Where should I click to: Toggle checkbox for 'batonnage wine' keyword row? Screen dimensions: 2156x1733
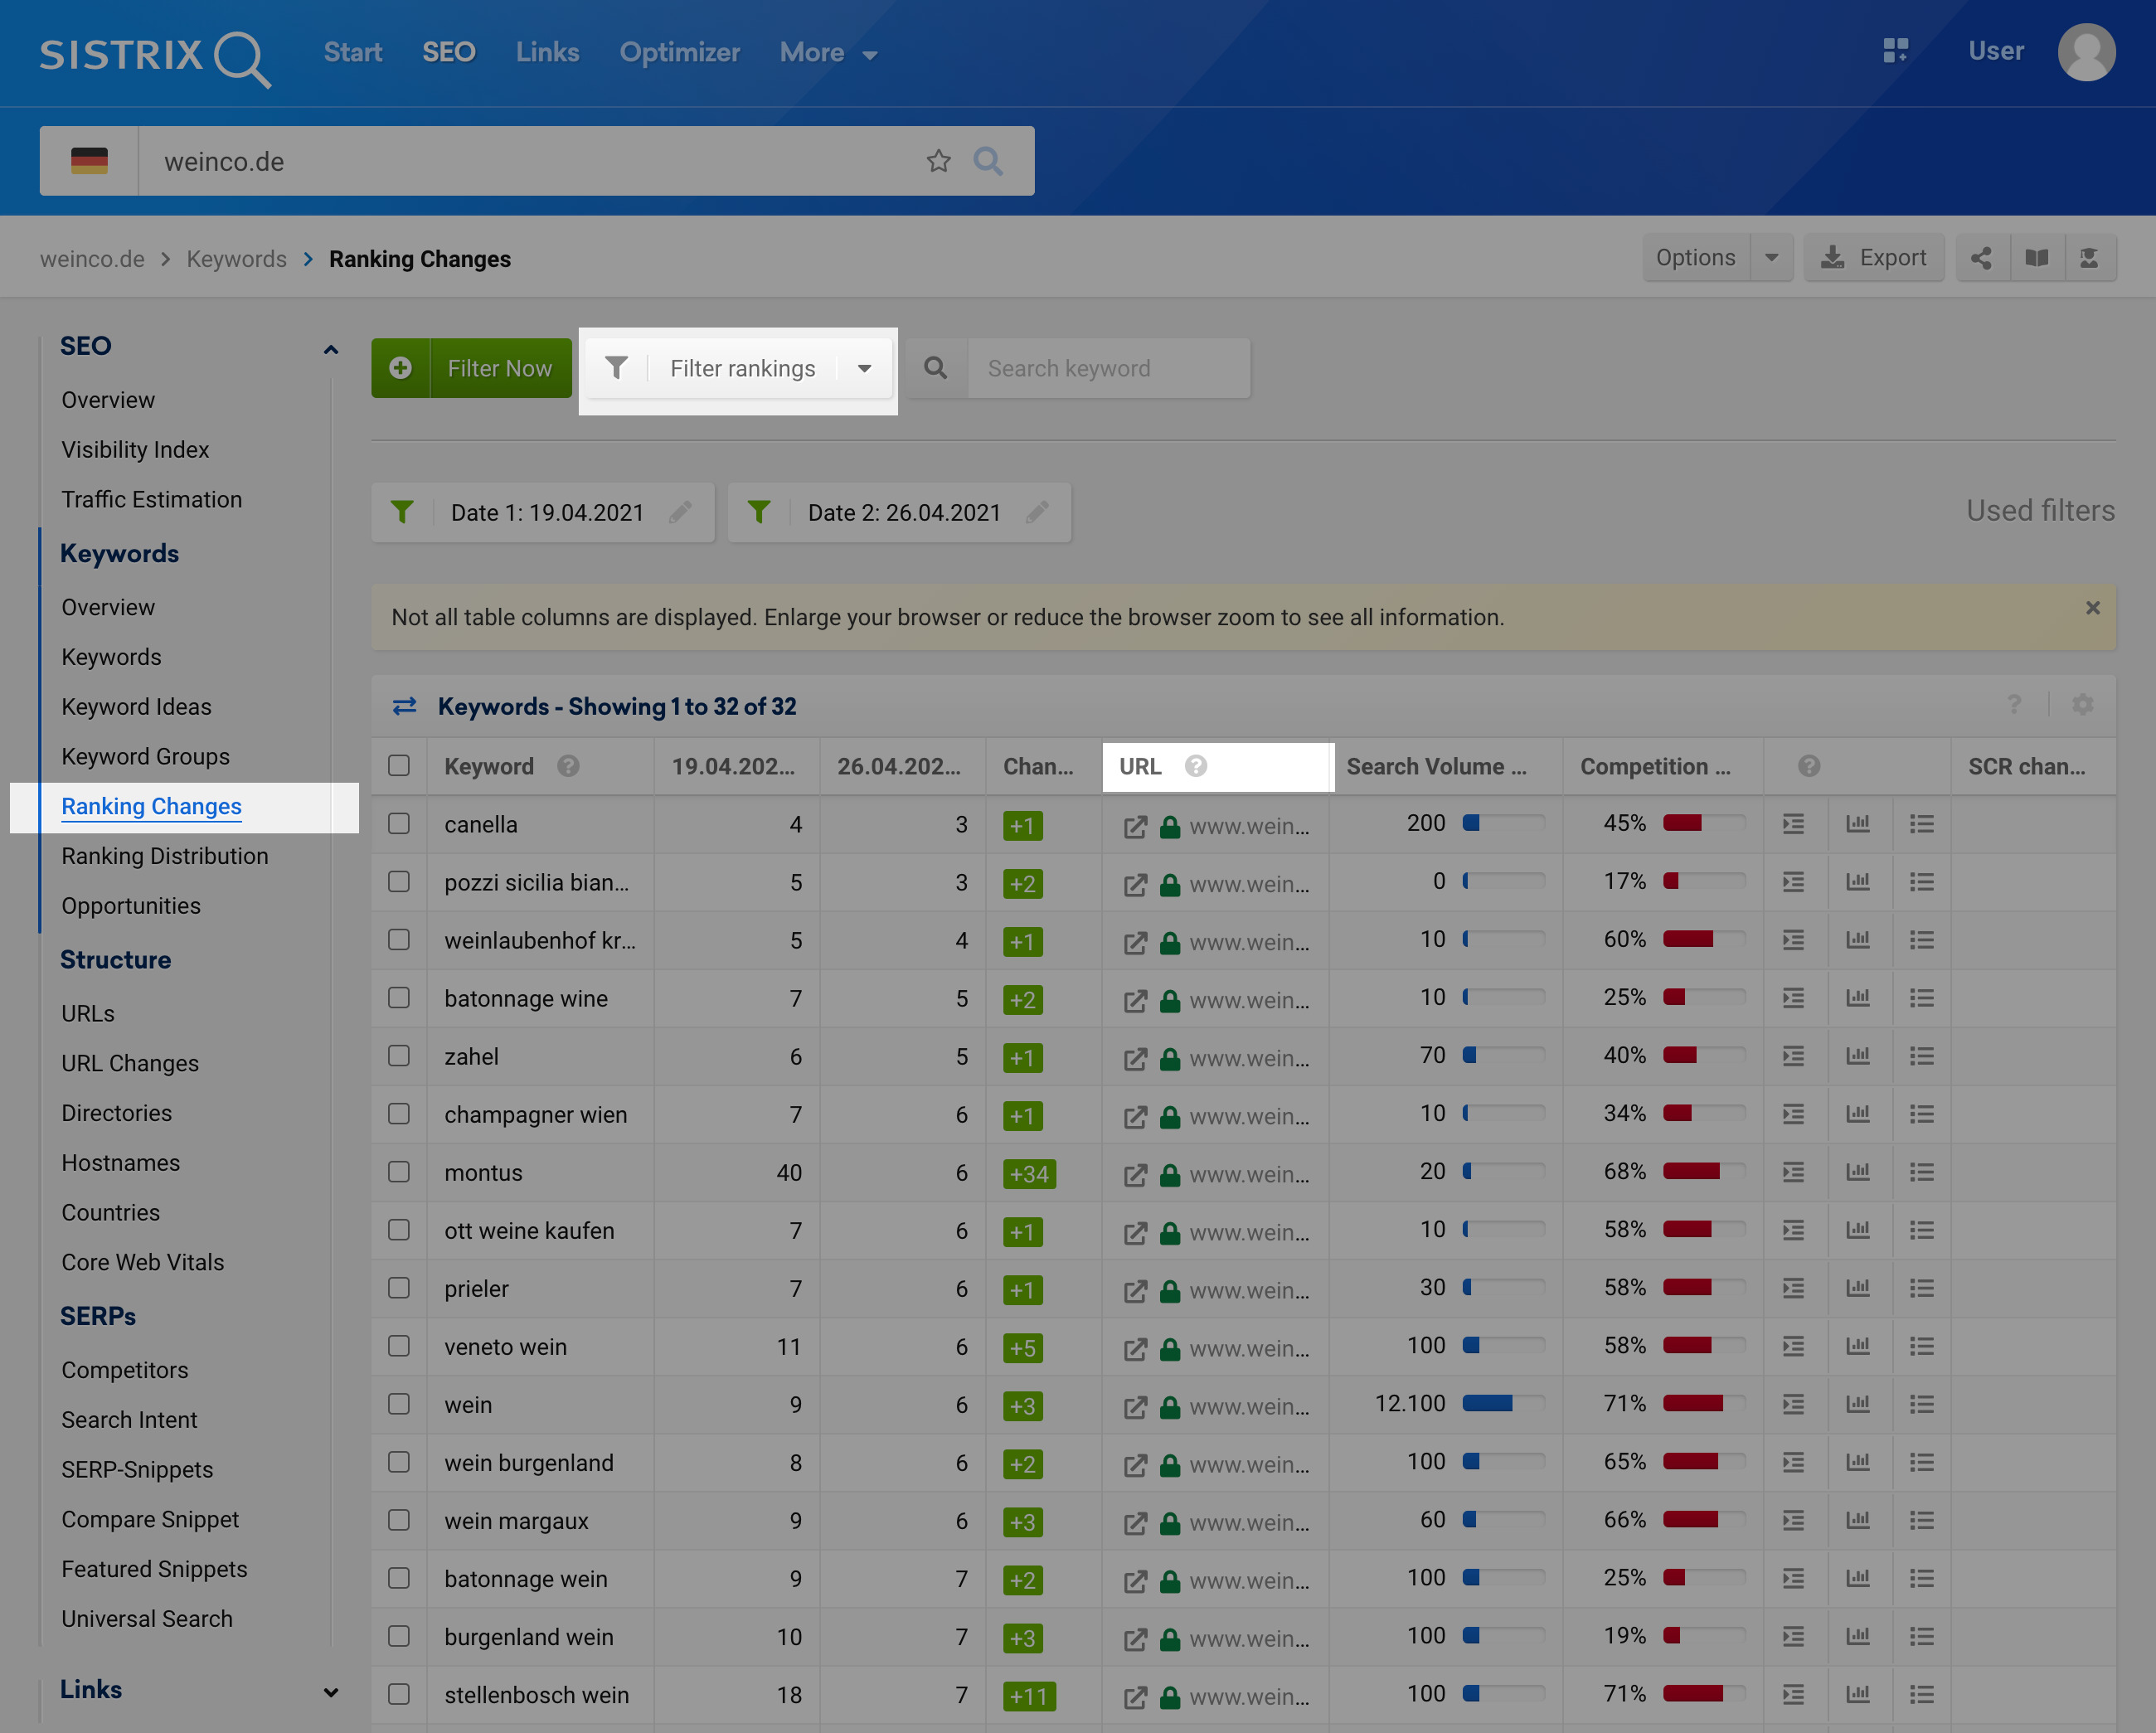point(401,998)
